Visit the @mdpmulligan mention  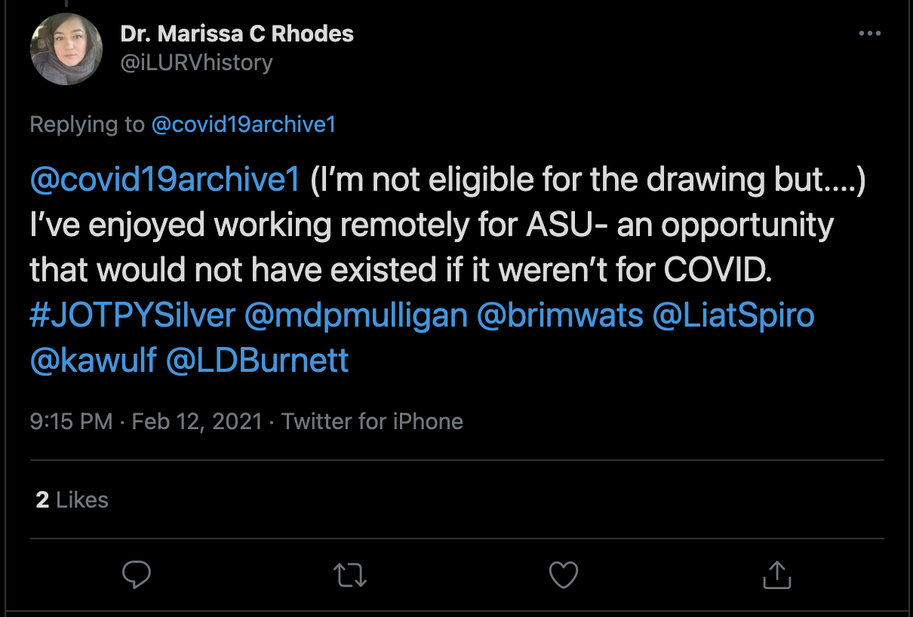coord(355,315)
